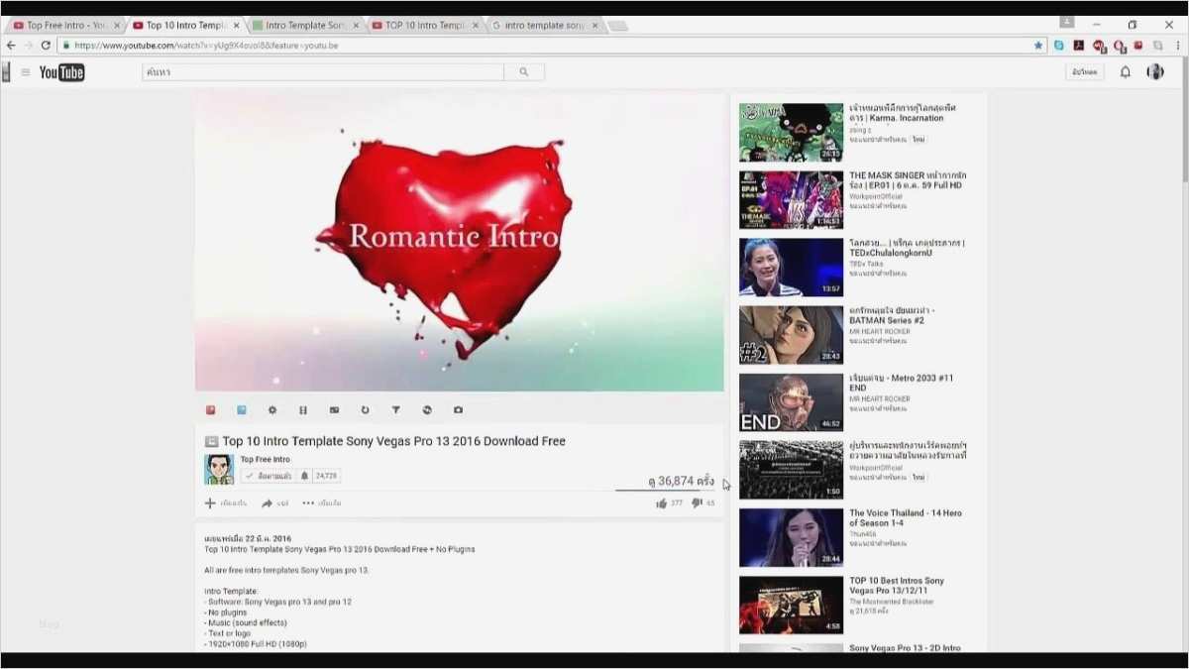Image resolution: width=1189 pixels, height=669 pixels.
Task: Click the camera screenshot icon below video
Action: tap(458, 410)
